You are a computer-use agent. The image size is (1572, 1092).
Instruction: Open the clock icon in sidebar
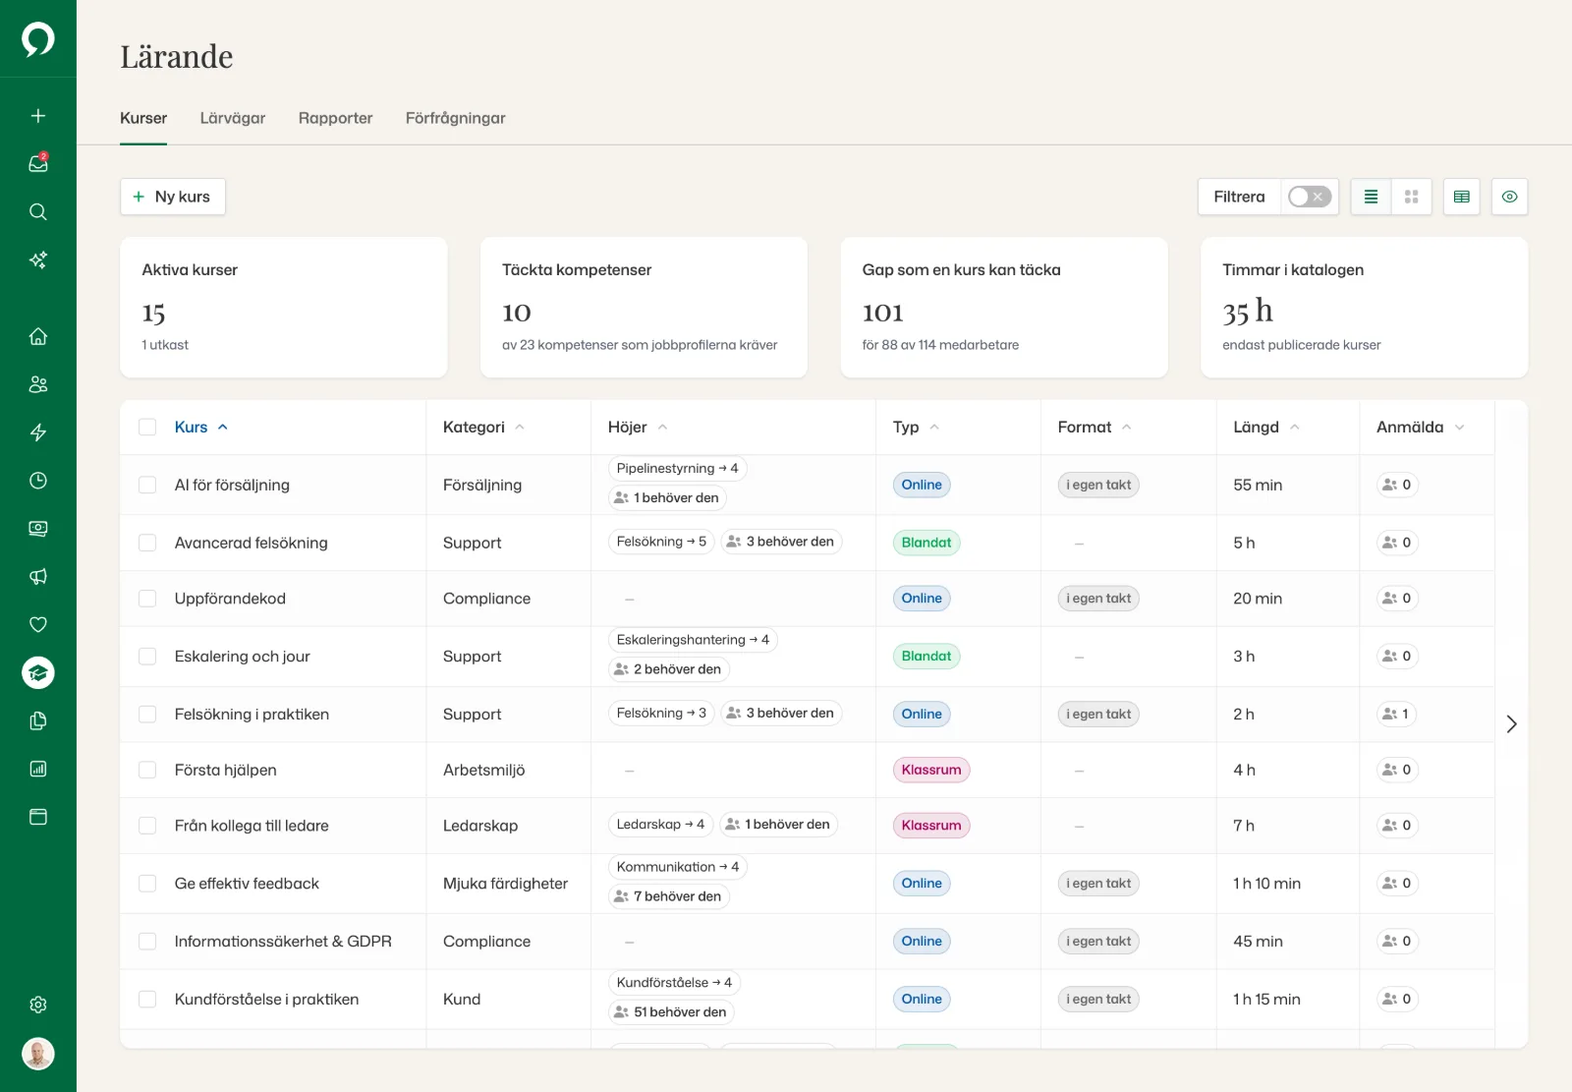(x=38, y=481)
